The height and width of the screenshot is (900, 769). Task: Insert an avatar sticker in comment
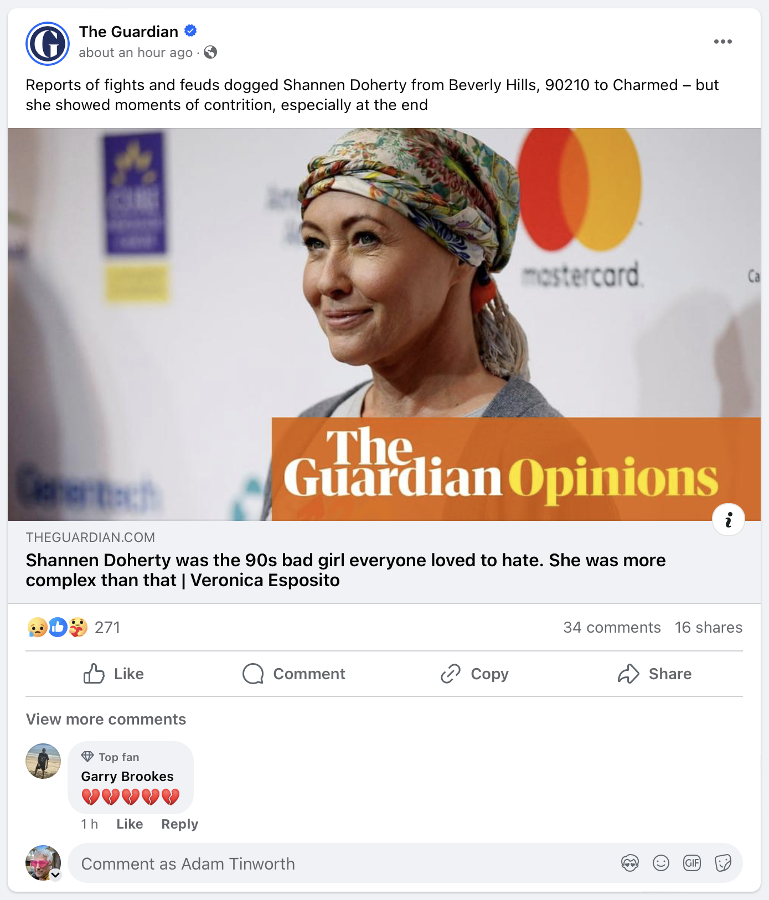tap(630, 863)
